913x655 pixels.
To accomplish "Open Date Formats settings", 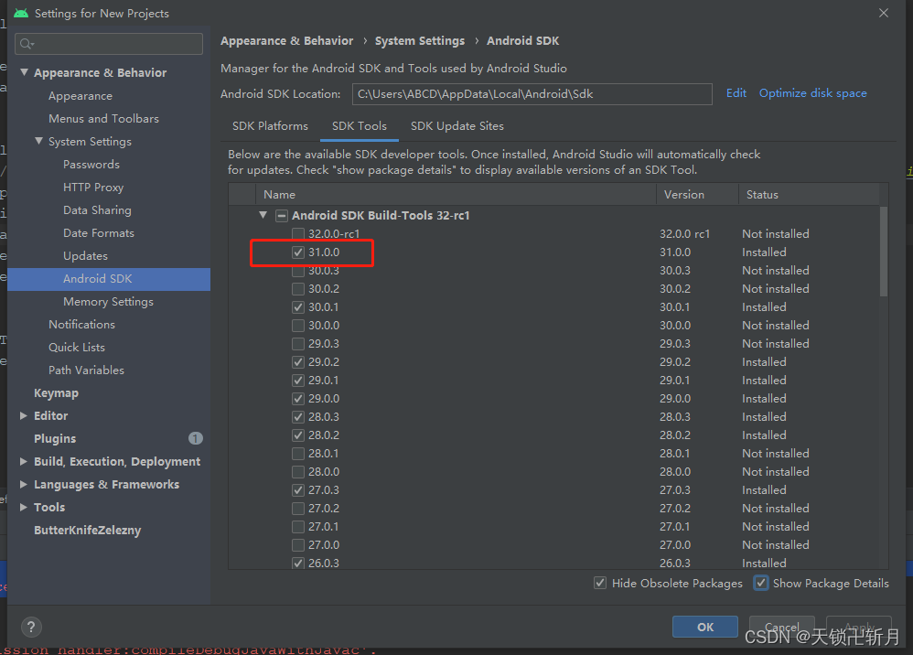I will click(x=99, y=233).
